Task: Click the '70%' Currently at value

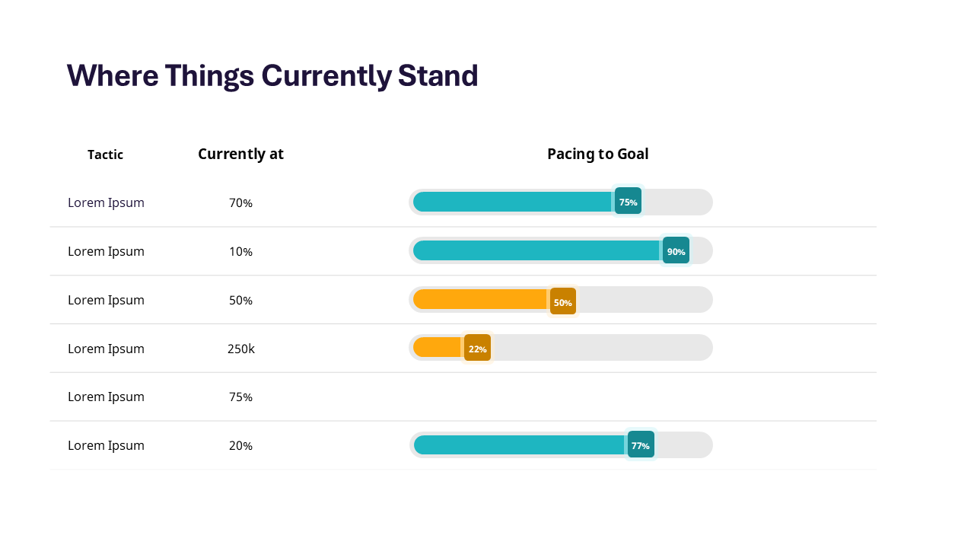Action: (x=240, y=202)
